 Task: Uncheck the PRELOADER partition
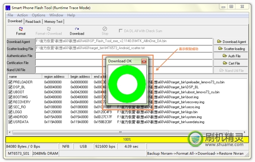pos(10,82)
